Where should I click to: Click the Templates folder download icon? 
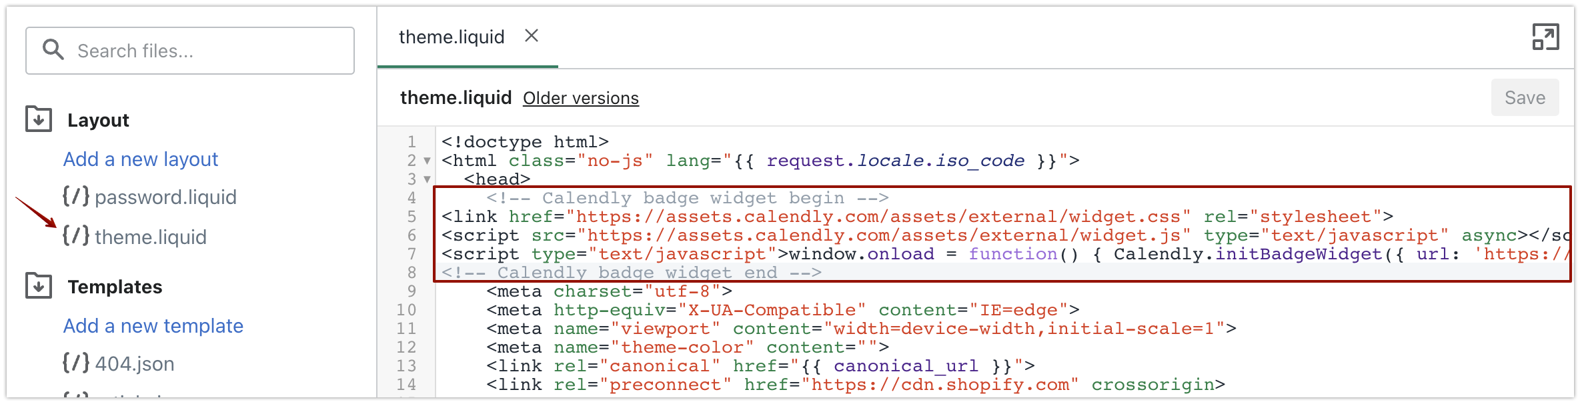point(39,286)
